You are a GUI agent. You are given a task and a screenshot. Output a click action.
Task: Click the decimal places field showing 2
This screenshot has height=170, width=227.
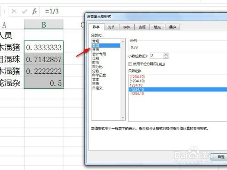(157, 56)
